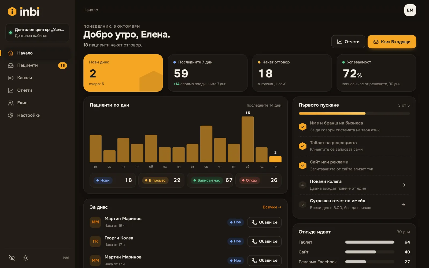The image size is (429, 268).
Task: Click the Към Входящи button
Action: (392, 42)
